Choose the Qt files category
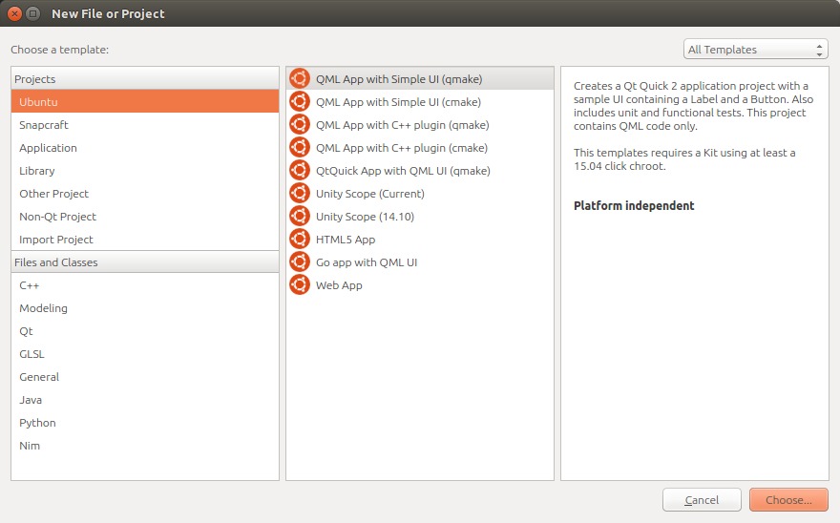This screenshot has width=840, height=523. coord(145,331)
